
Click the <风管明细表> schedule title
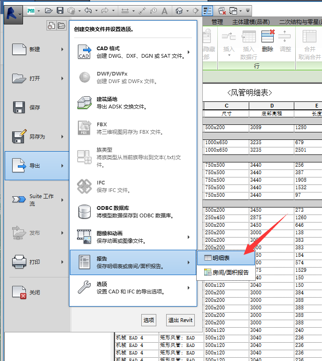(x=250, y=93)
